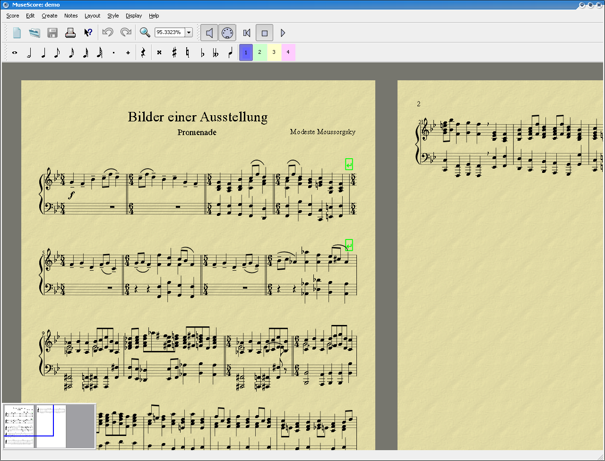
Task: Activate the What's This help cursor icon
Action: point(88,33)
